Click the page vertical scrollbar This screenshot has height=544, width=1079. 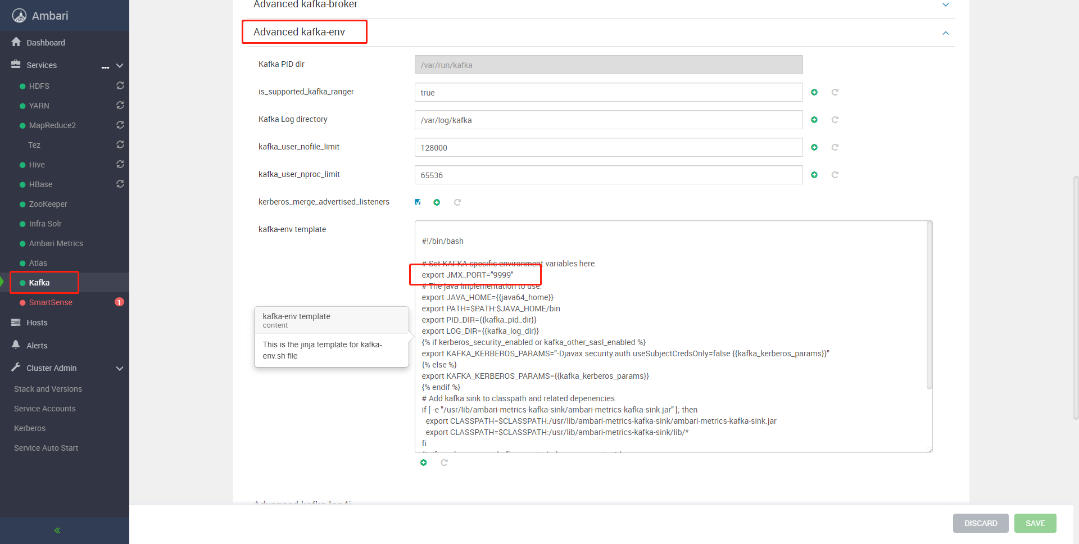click(1076, 298)
